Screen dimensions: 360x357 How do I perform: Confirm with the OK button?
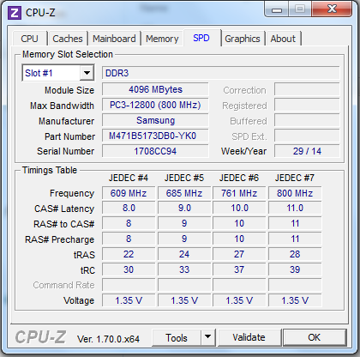[315, 337]
